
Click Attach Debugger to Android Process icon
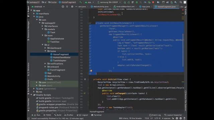[149, 2]
